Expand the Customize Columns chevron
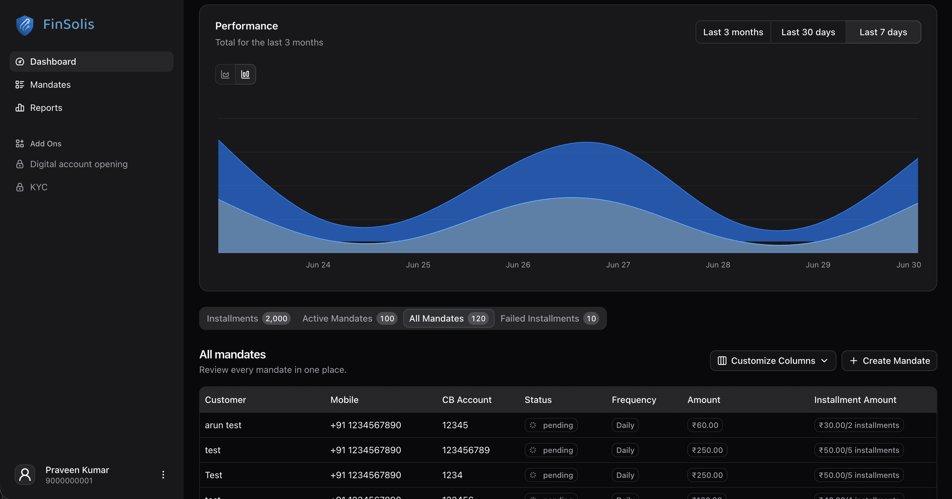The height and width of the screenshot is (499, 952). [824, 361]
